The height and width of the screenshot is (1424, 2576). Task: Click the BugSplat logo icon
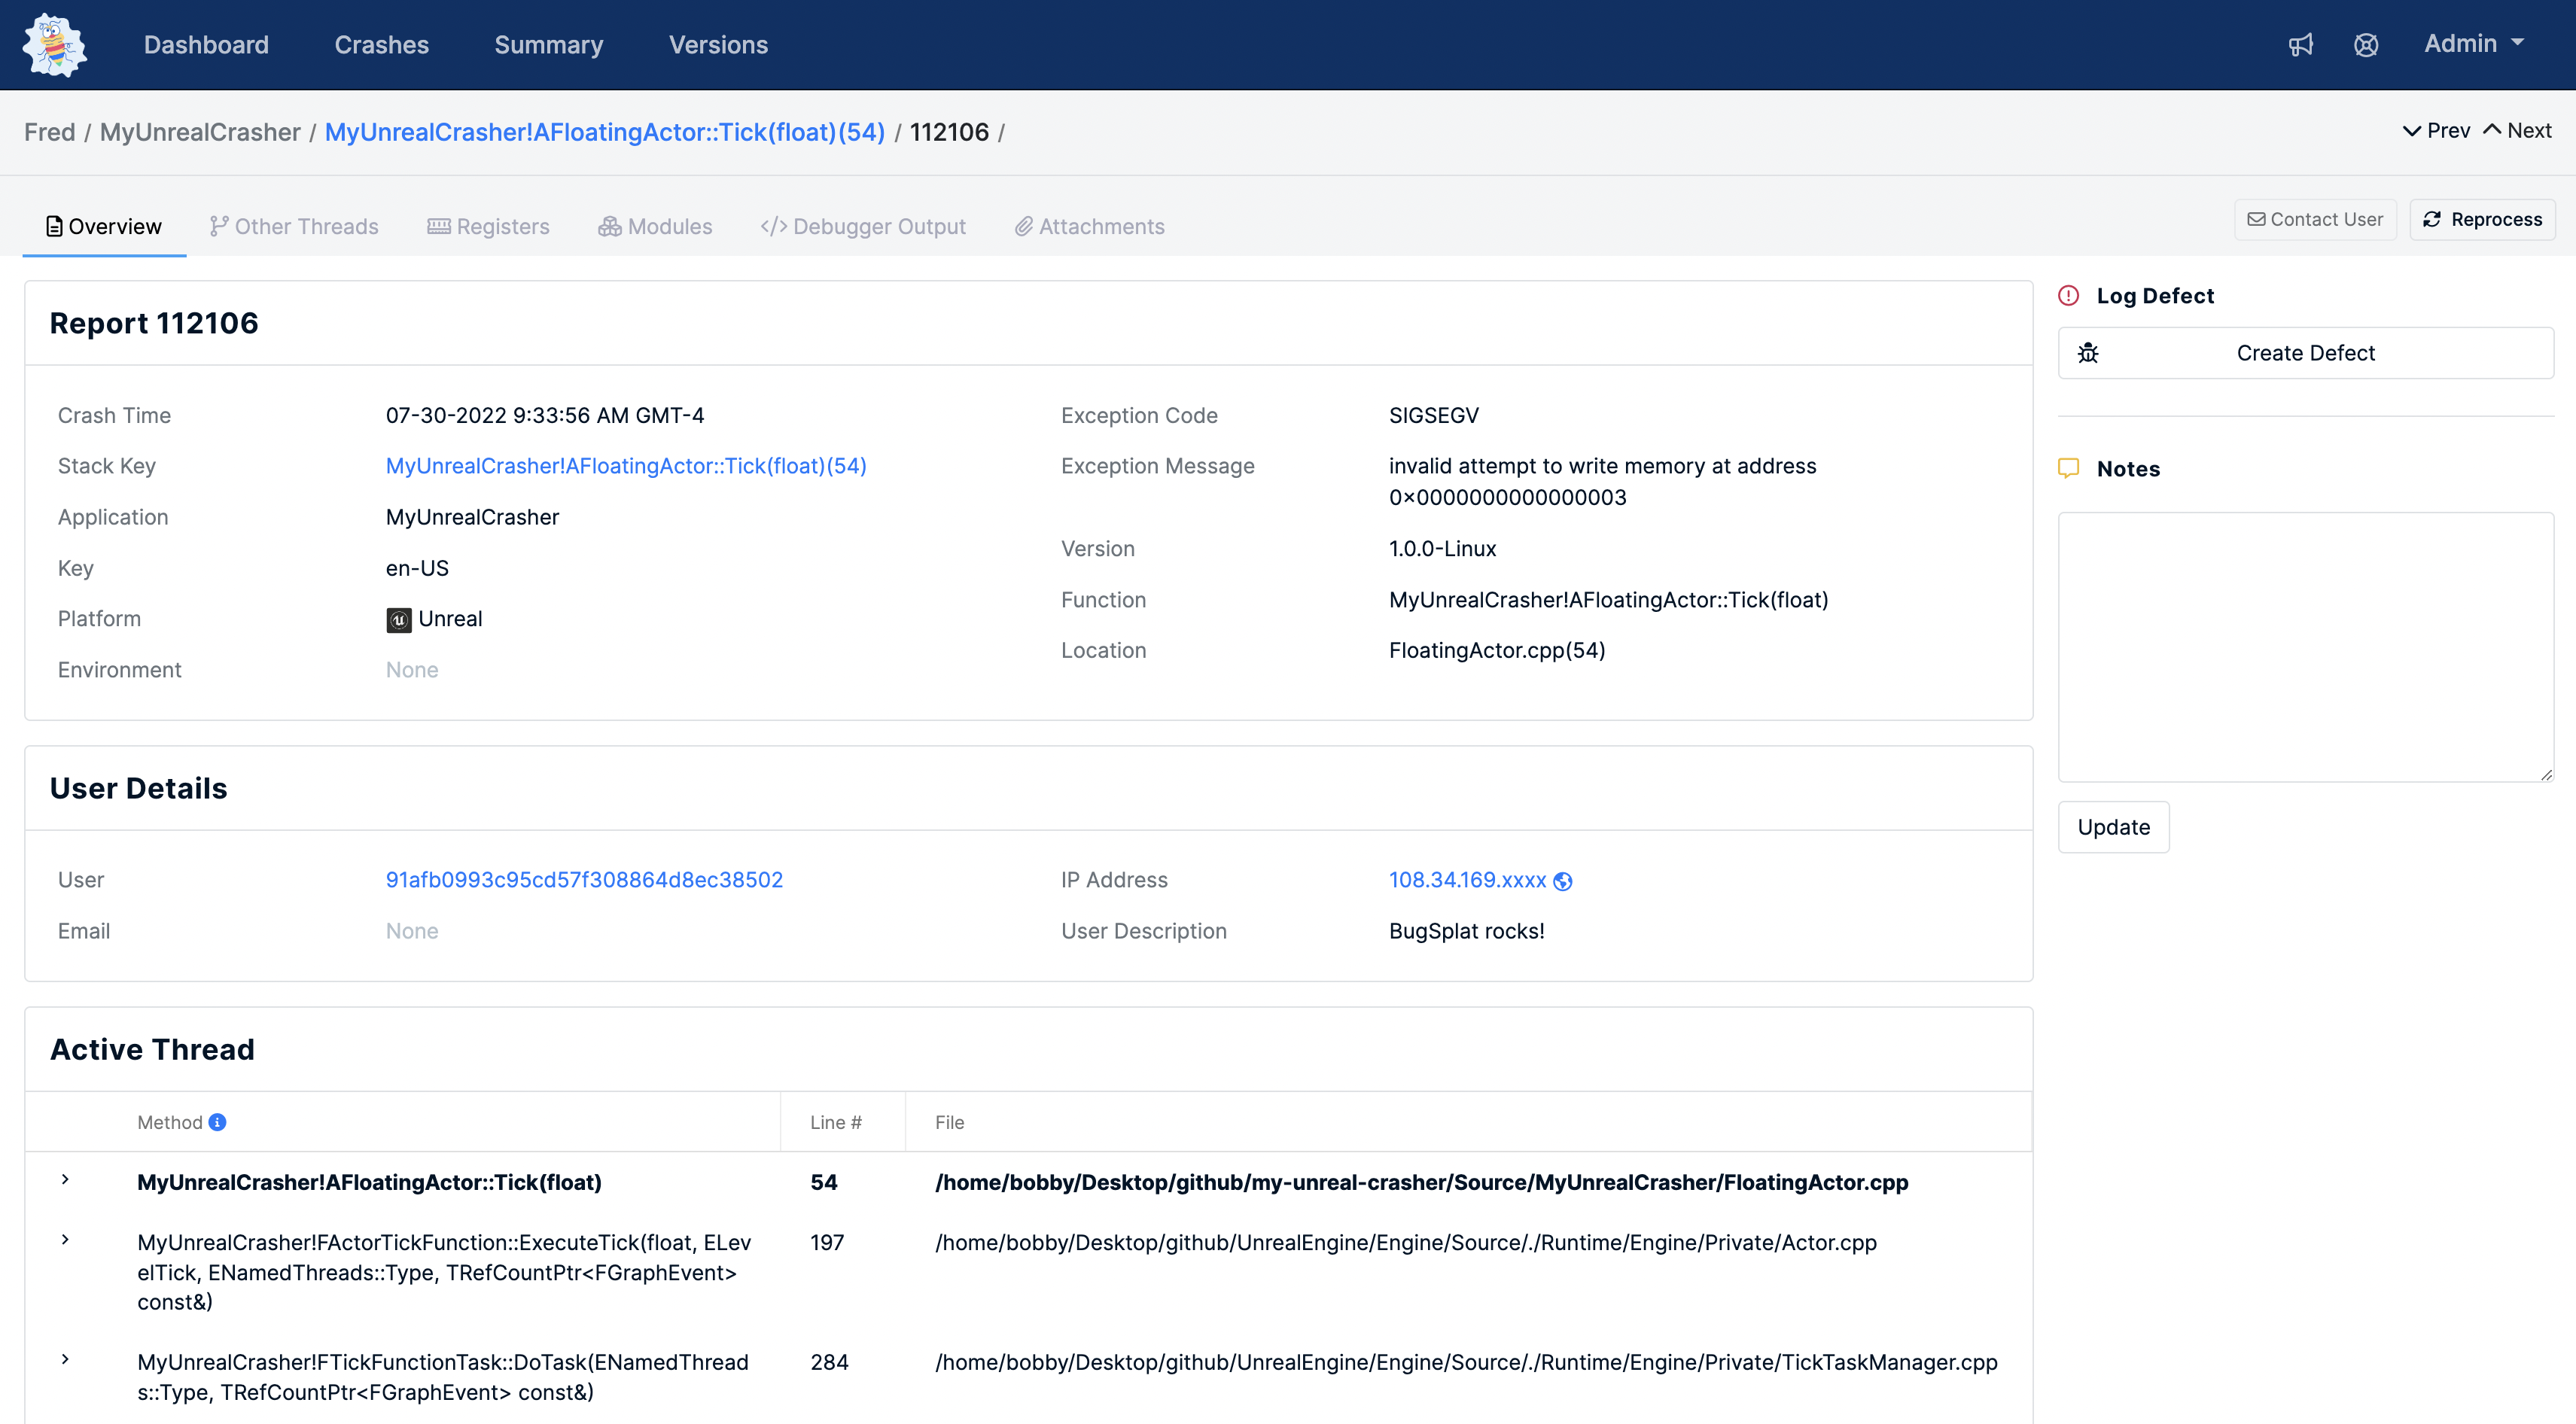click(x=55, y=45)
